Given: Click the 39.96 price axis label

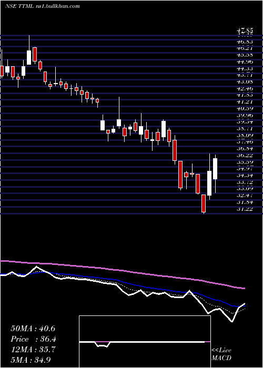Looking at the screenshot, I should [245, 115].
